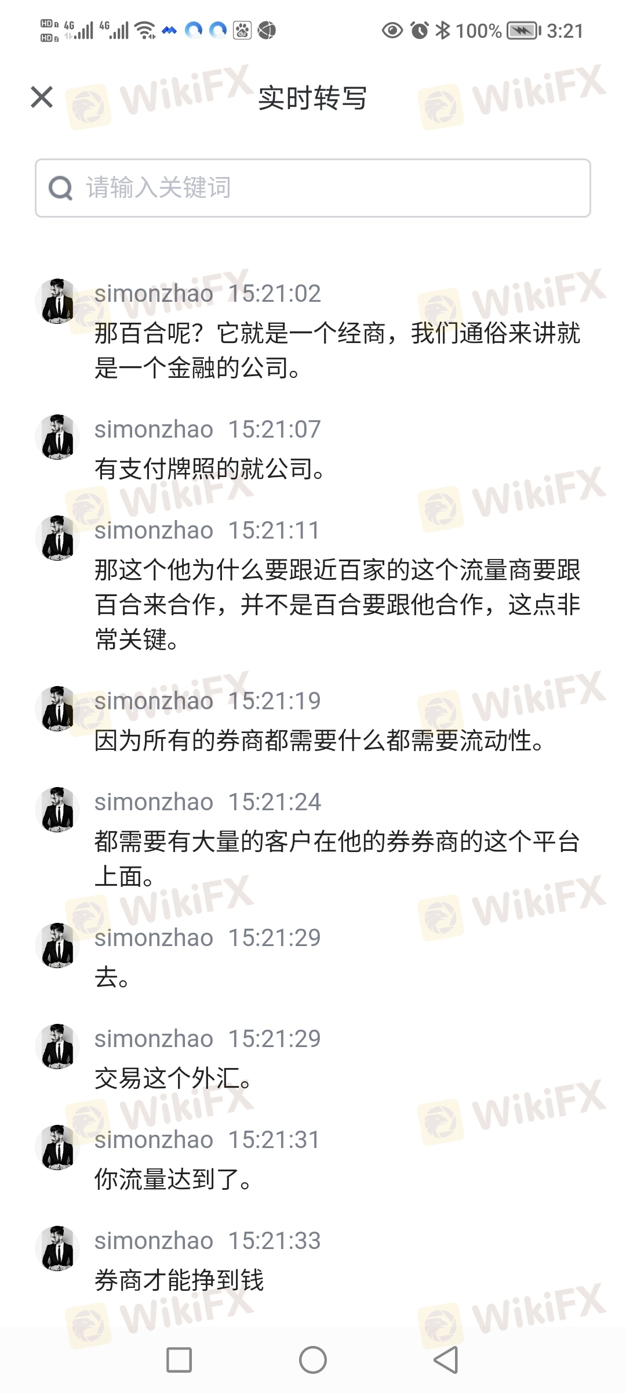Image resolution: width=626 pixels, height=1393 pixels.
Task: Tap the search magnifier icon
Action: 60,188
